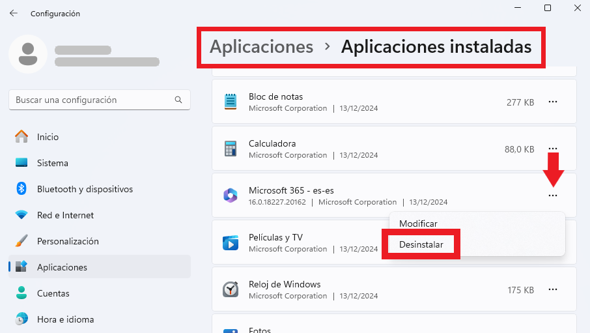Open Sistema settings
The width and height of the screenshot is (590, 333).
(100, 163)
